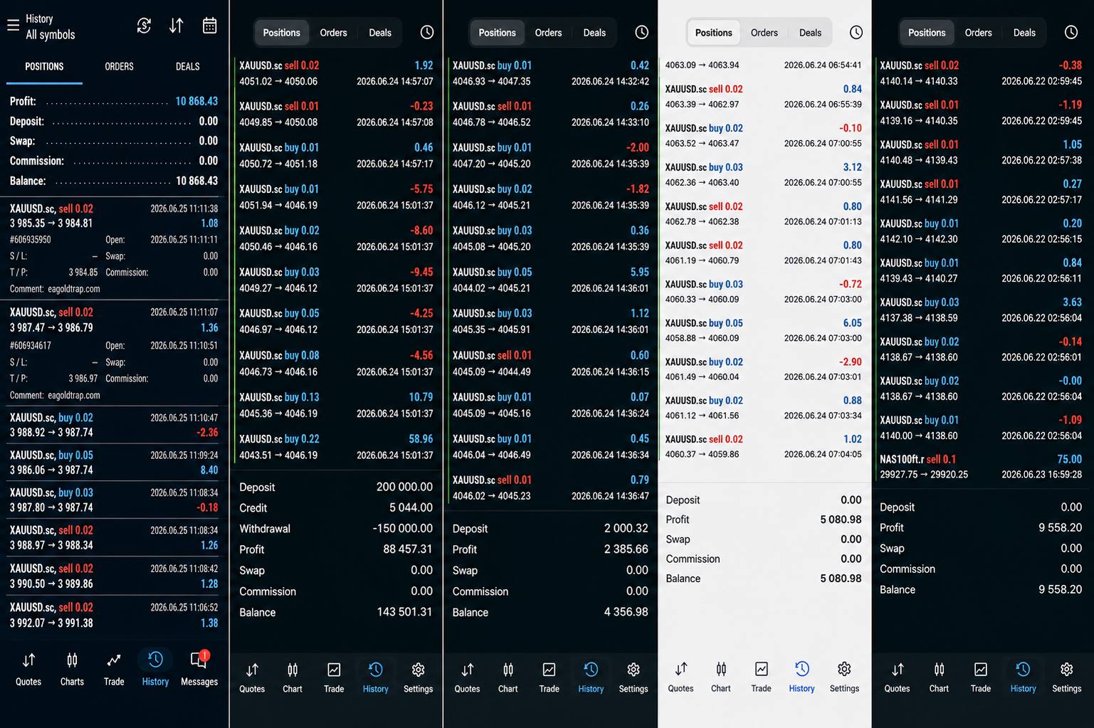Screen dimensions: 1094x728
Task: Select Orders tab in panel with balance 4 356.98
Action: click(x=548, y=33)
